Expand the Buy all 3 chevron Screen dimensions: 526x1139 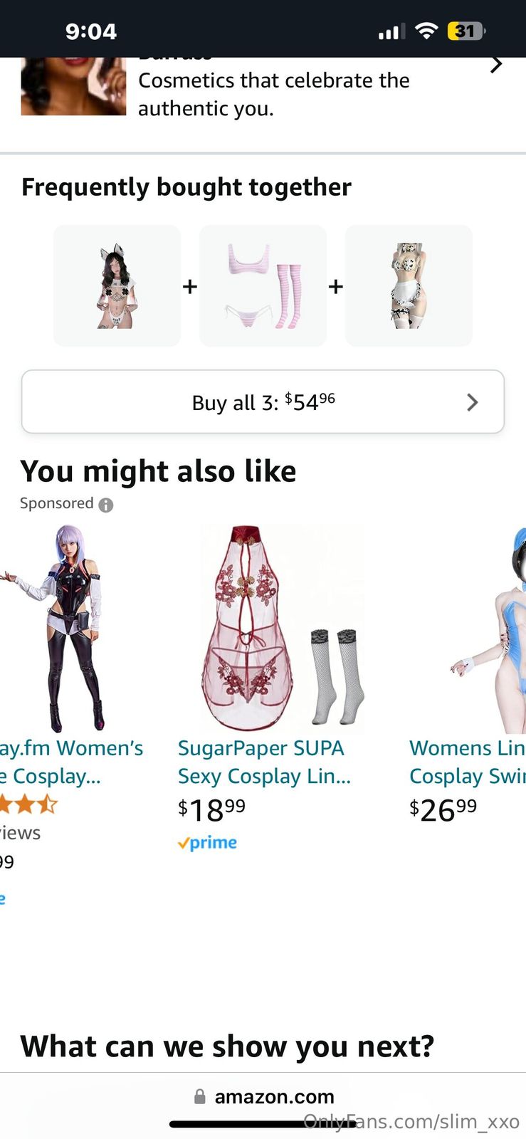472,402
